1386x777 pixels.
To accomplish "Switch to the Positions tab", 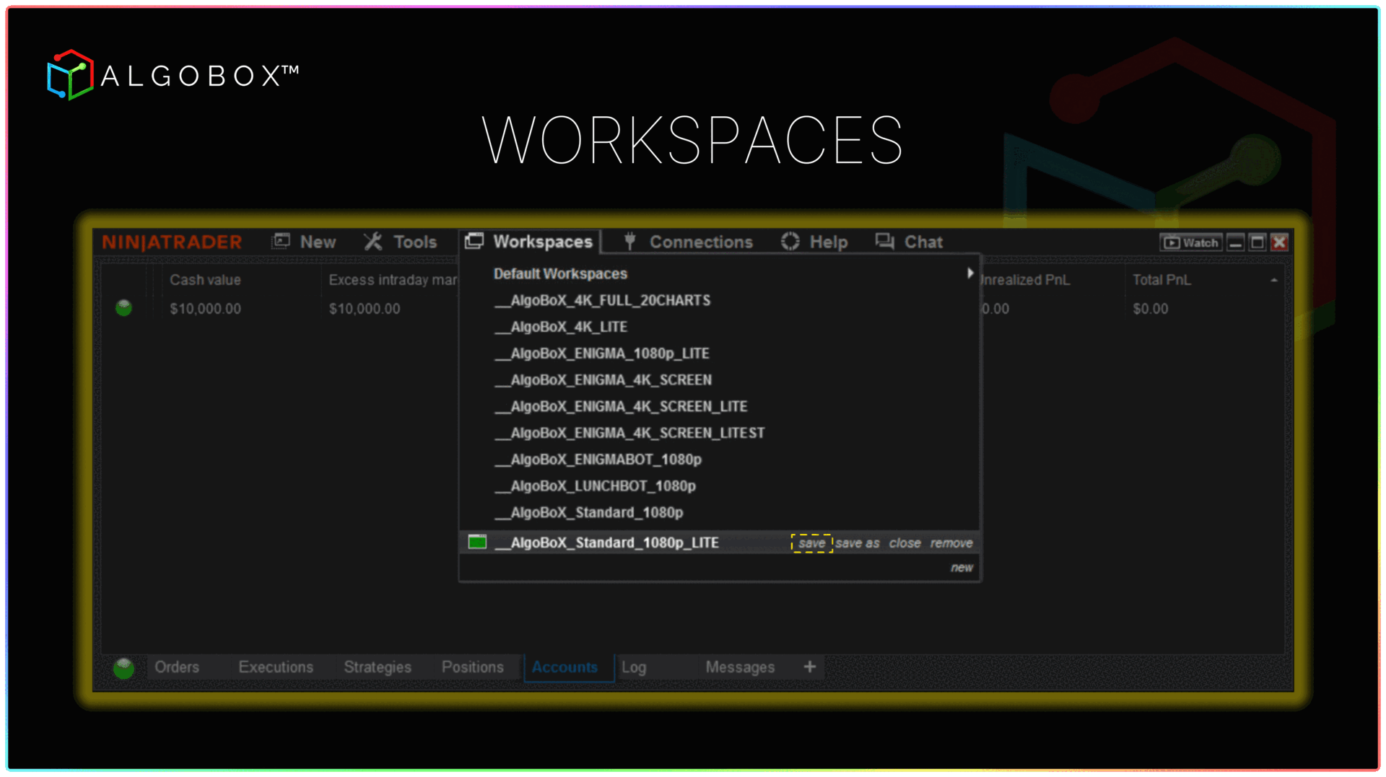I will pyautogui.click(x=473, y=667).
